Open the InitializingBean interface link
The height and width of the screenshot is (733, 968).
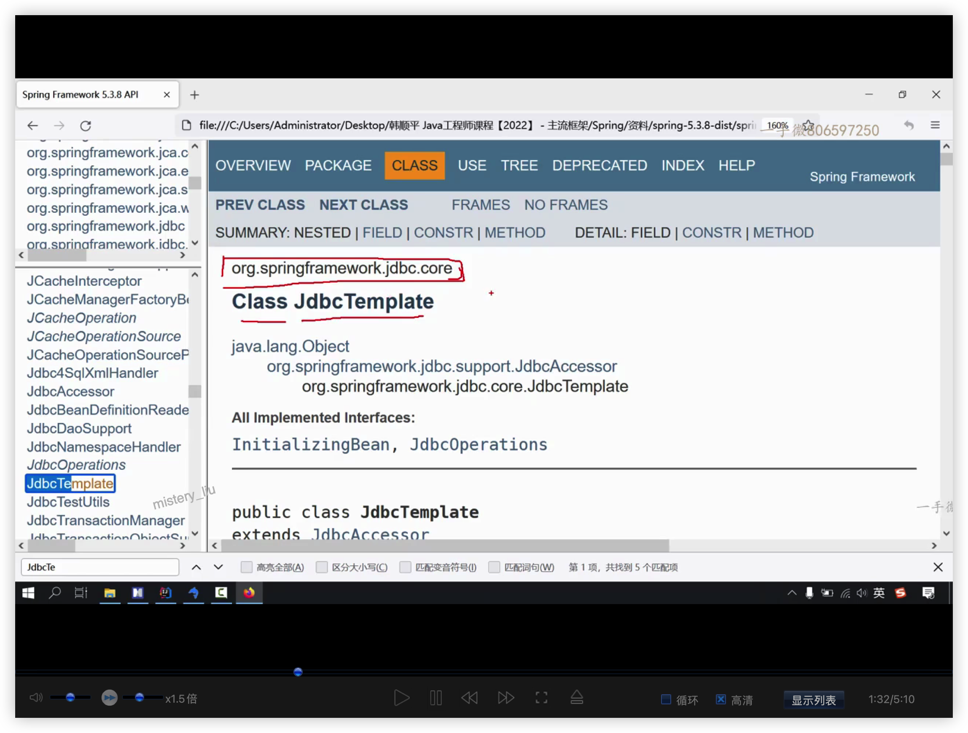[310, 445]
